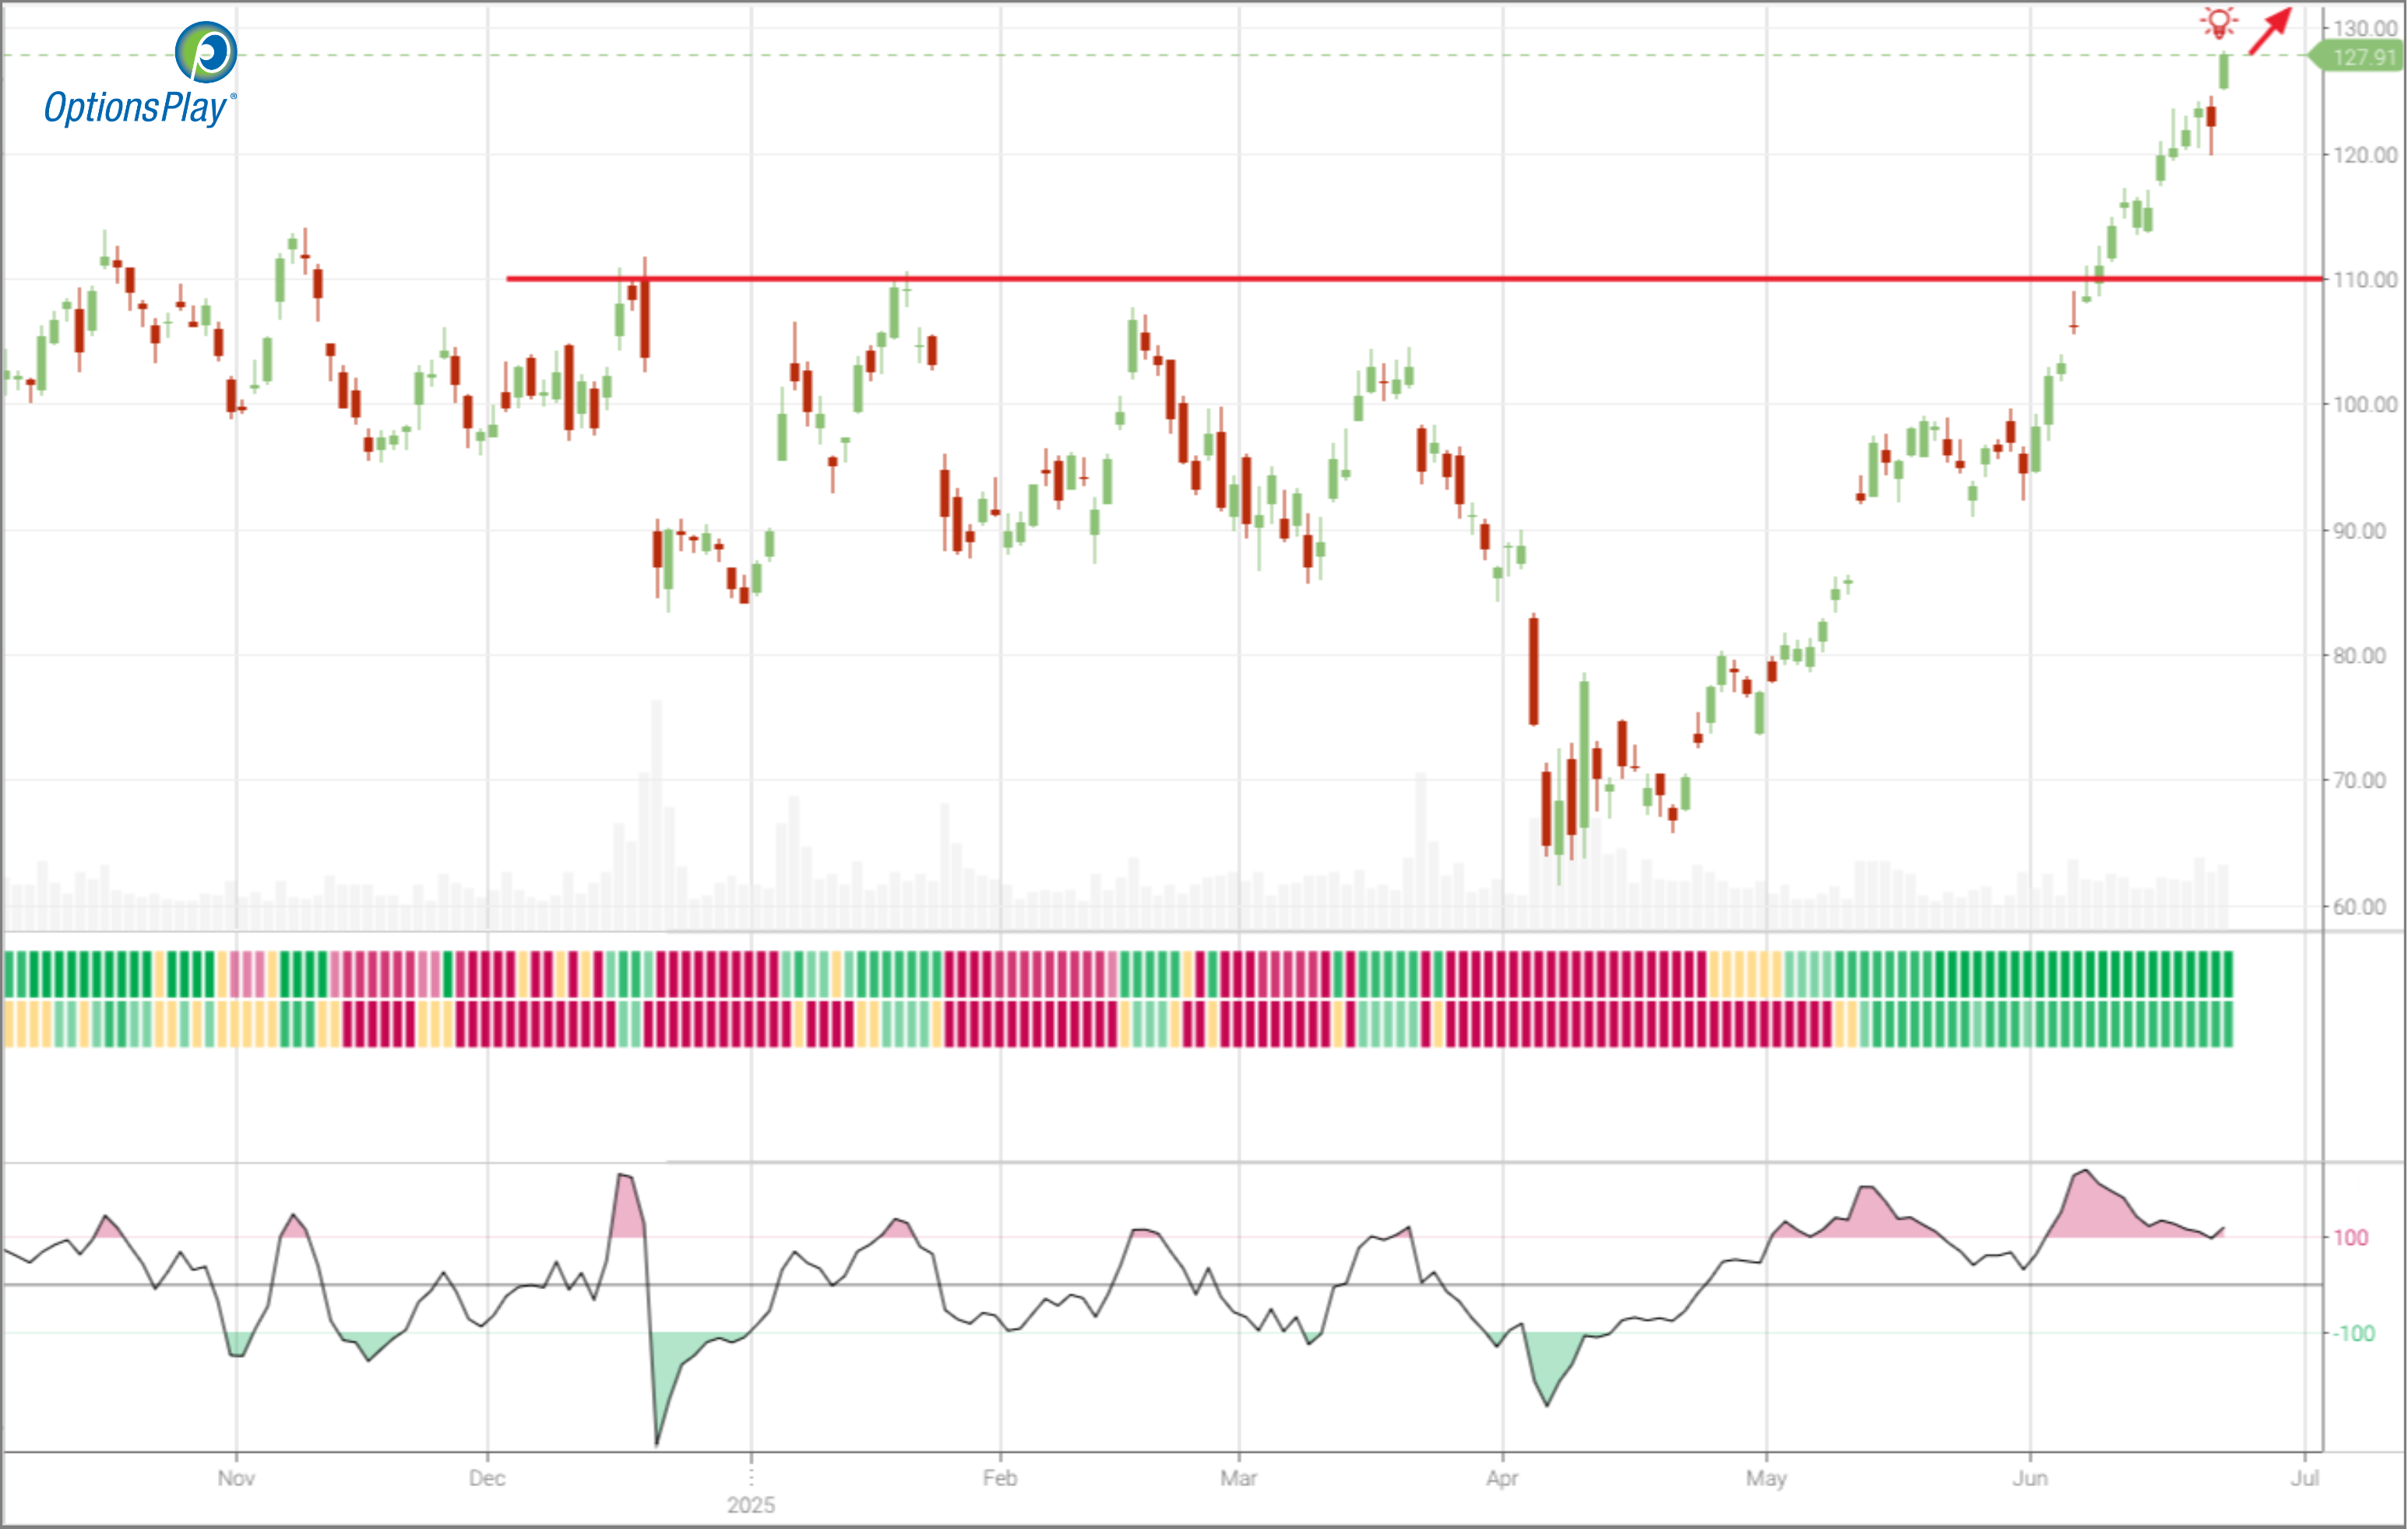Click the latest green candlestick near 127.91

pyautogui.click(x=2224, y=71)
